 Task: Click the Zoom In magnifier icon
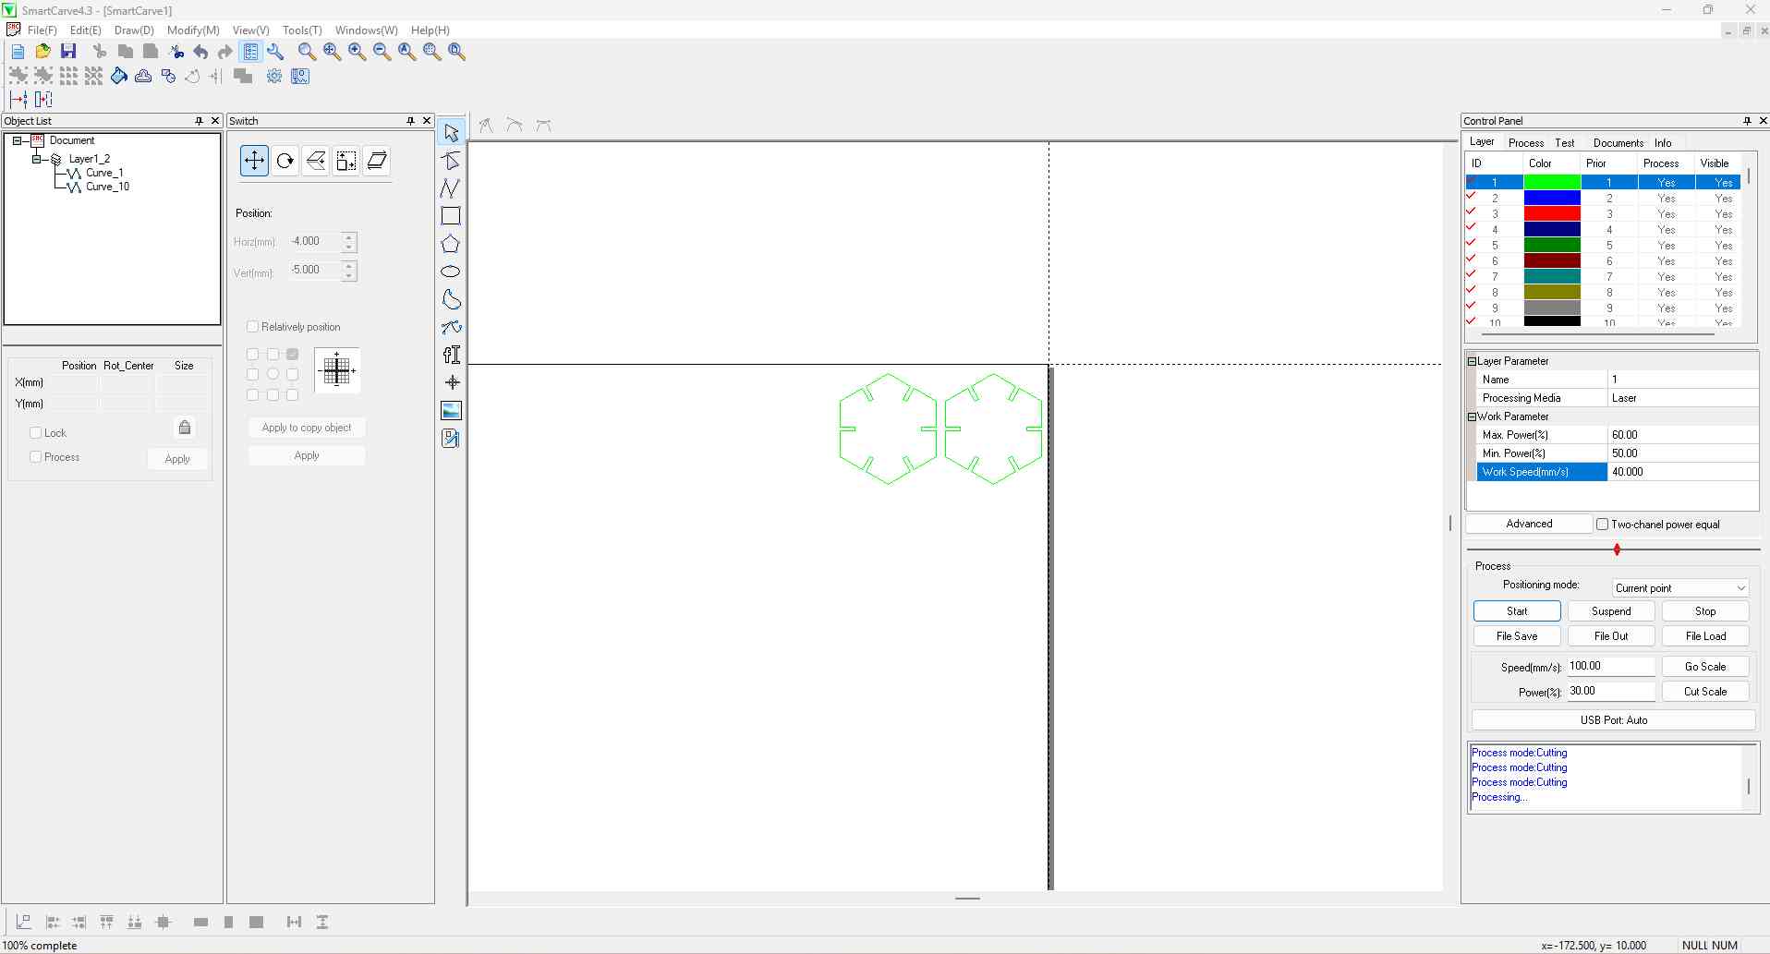pyautogui.click(x=357, y=52)
